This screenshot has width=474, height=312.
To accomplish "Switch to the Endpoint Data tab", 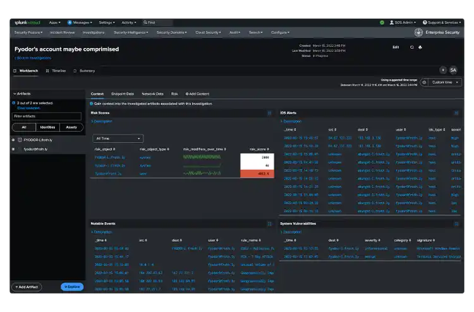I will click(122, 94).
